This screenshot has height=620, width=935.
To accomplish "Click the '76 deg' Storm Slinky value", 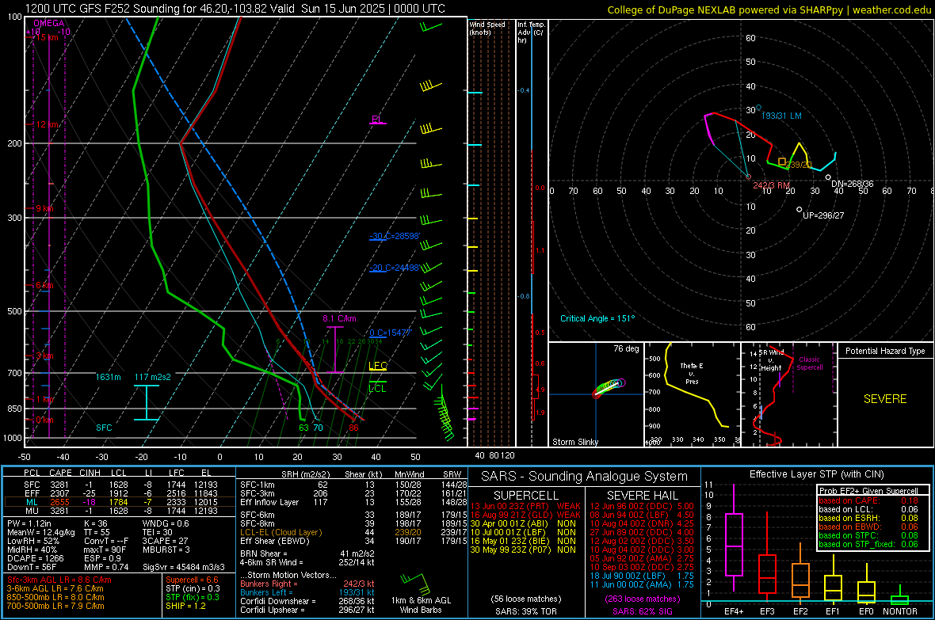I will (x=626, y=348).
